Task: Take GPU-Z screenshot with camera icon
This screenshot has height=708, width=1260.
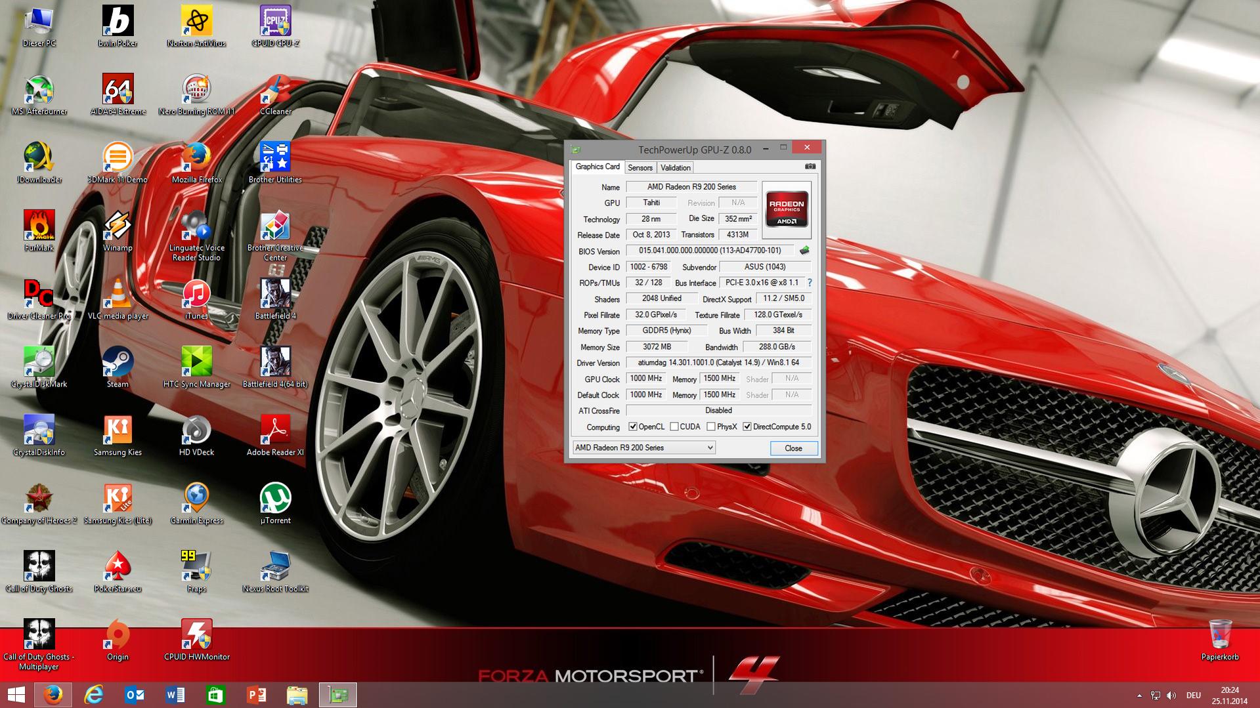Action: coord(810,167)
